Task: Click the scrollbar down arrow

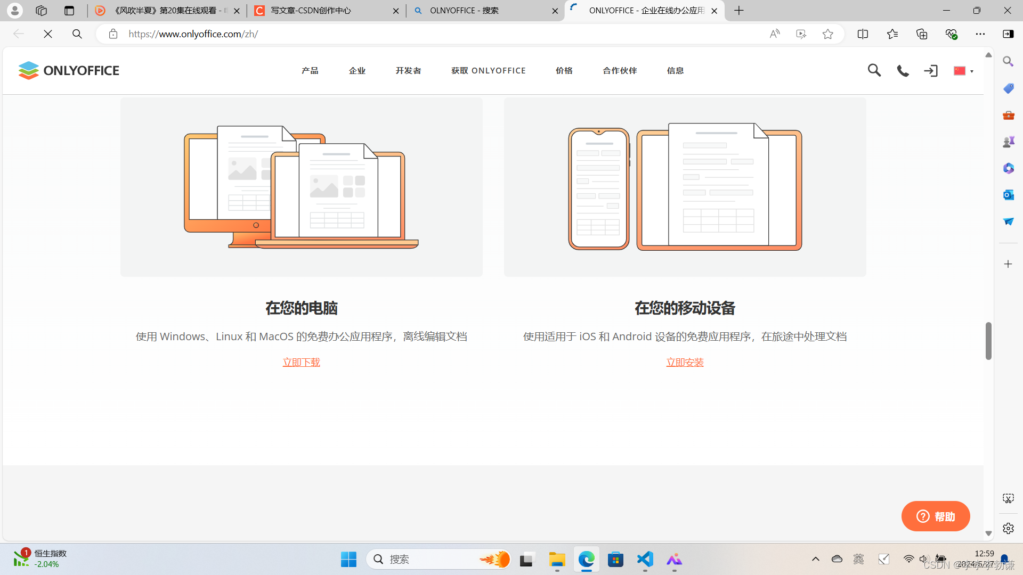Action: pyautogui.click(x=988, y=533)
